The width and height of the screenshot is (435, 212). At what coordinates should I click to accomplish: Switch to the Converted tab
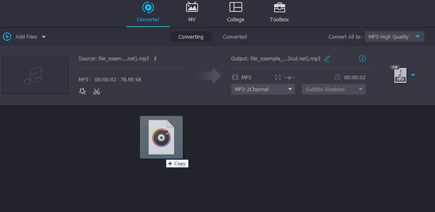(235, 37)
